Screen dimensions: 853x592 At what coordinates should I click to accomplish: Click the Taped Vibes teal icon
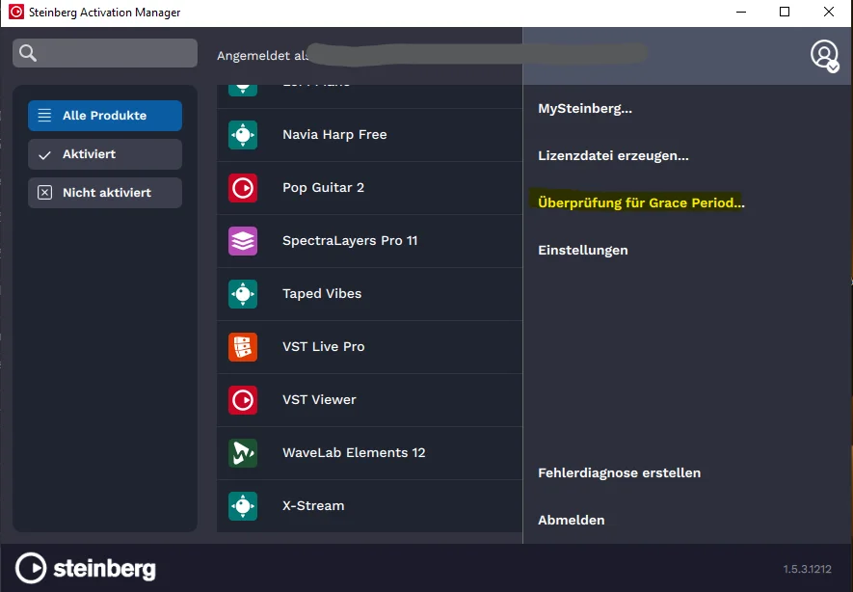(x=243, y=294)
